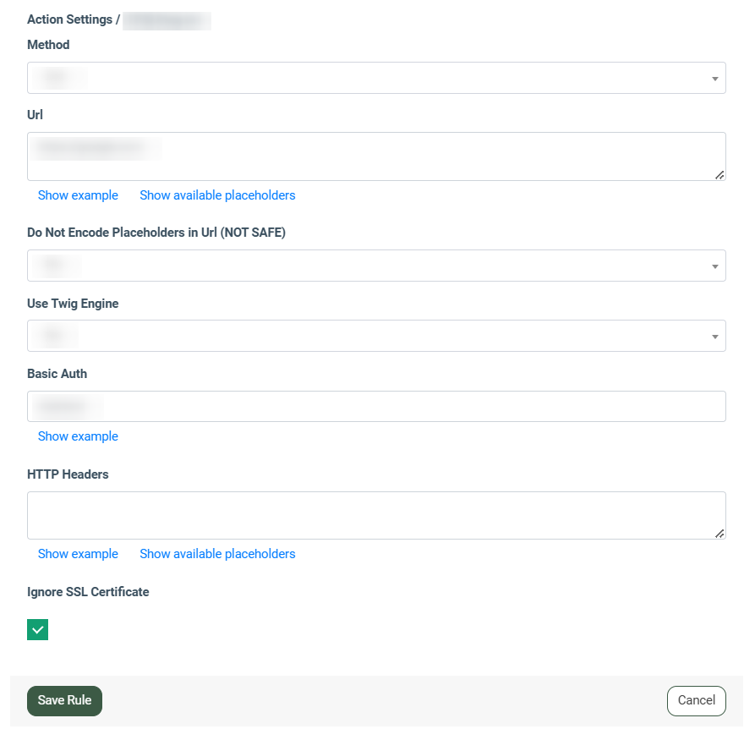755x729 pixels.
Task: Focus the Basic Auth input field
Action: (376, 406)
